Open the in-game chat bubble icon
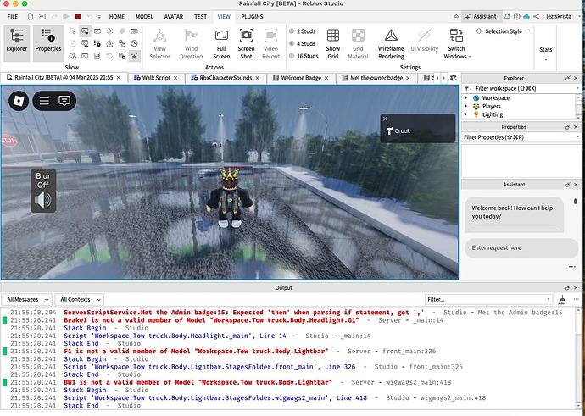Screen dimensions: 585x416 [x=64, y=100]
